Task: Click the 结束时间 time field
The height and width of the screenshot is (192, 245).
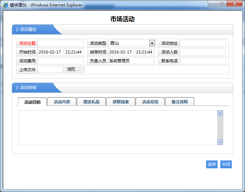Action: tap(145, 52)
